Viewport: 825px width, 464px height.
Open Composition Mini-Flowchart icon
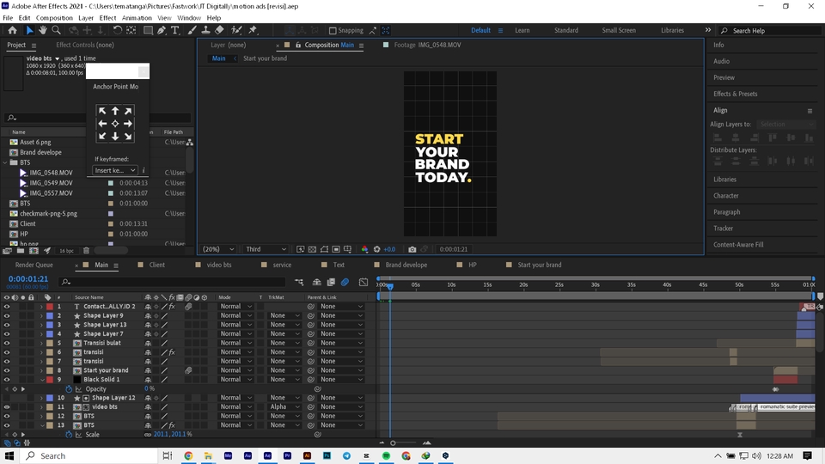pyautogui.click(x=299, y=283)
